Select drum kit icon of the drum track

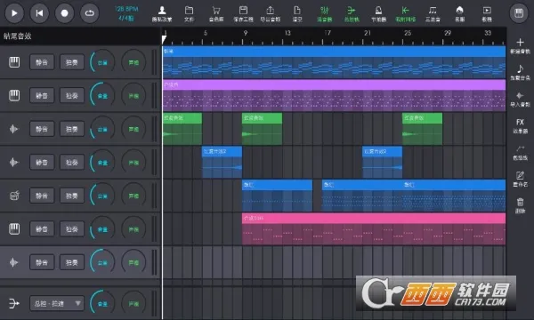(x=14, y=196)
